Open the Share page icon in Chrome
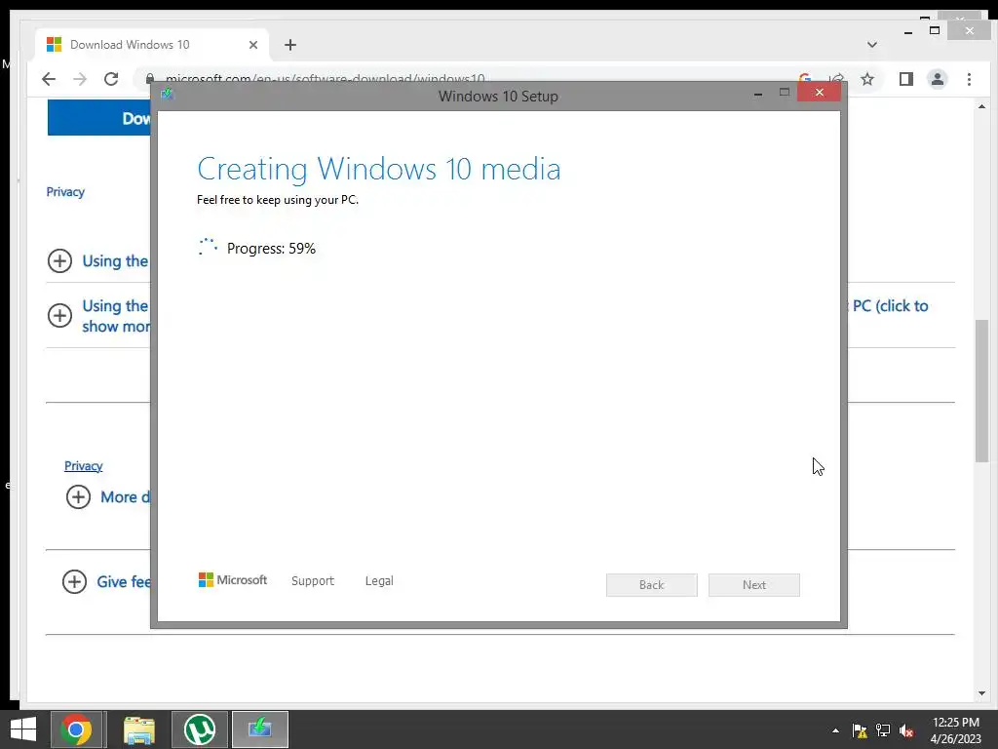The width and height of the screenshot is (998, 749). (836, 79)
